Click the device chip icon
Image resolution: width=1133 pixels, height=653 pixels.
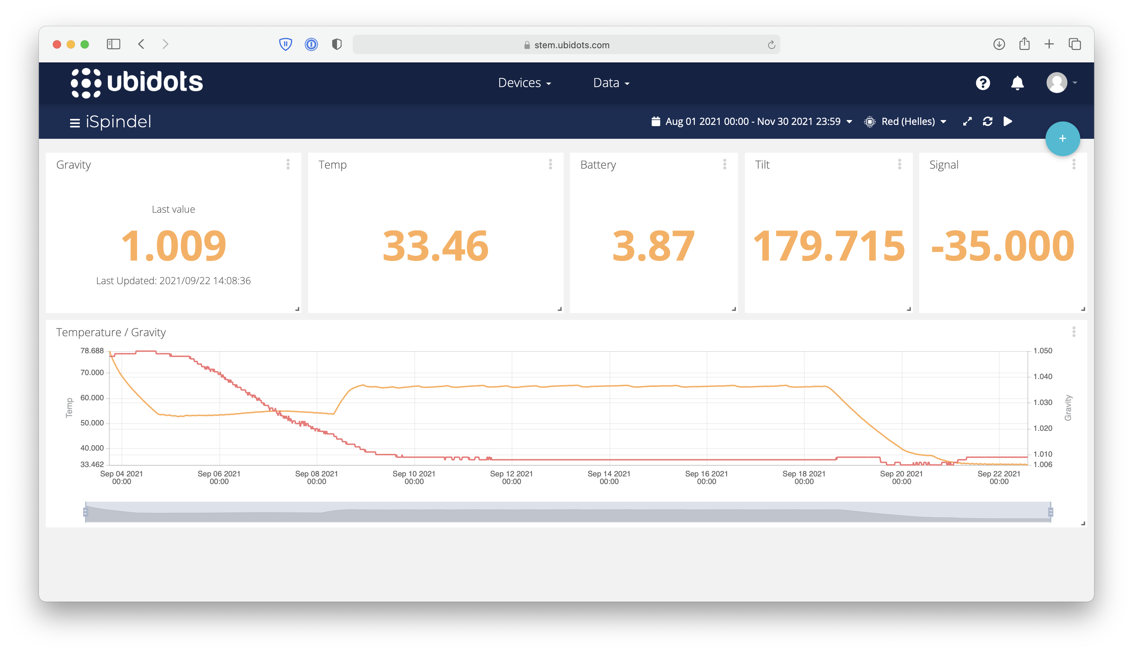pos(869,121)
